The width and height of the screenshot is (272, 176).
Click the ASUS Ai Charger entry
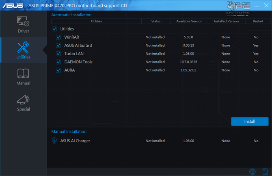coord(75,141)
